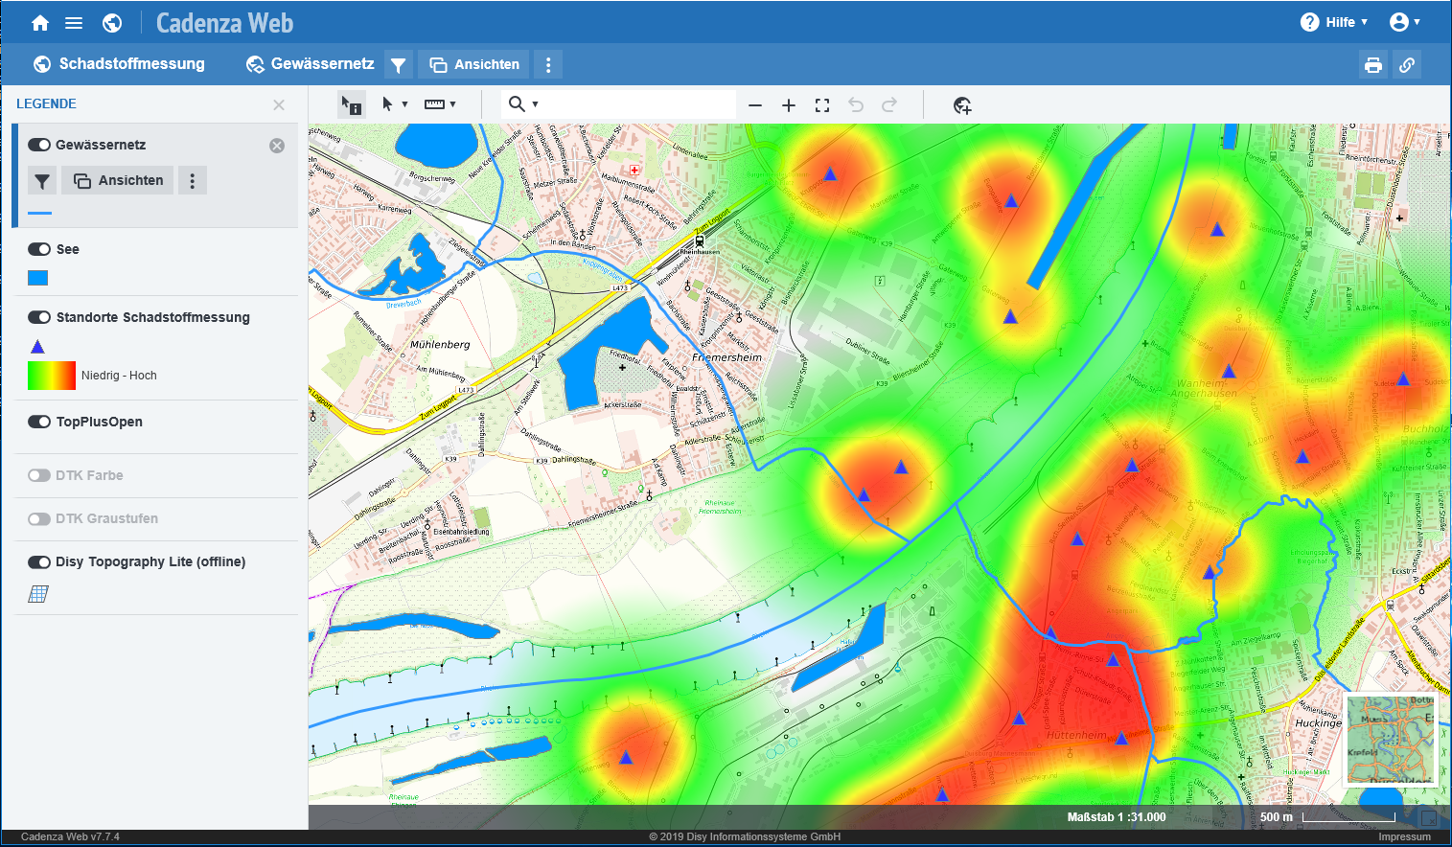This screenshot has height=847, width=1452.
Task: Click the Mühlenberg map label
Action: (x=440, y=344)
